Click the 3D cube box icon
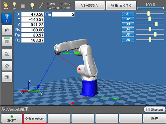 (7, 77)
